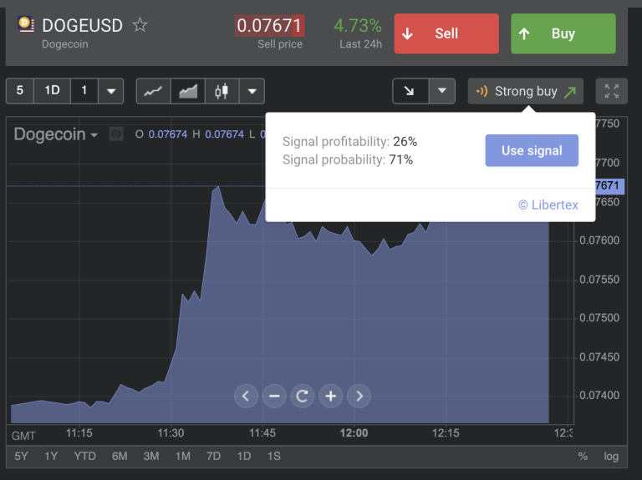The height and width of the screenshot is (480, 642).
Task: Set range to 1Y
Action: click(51, 457)
